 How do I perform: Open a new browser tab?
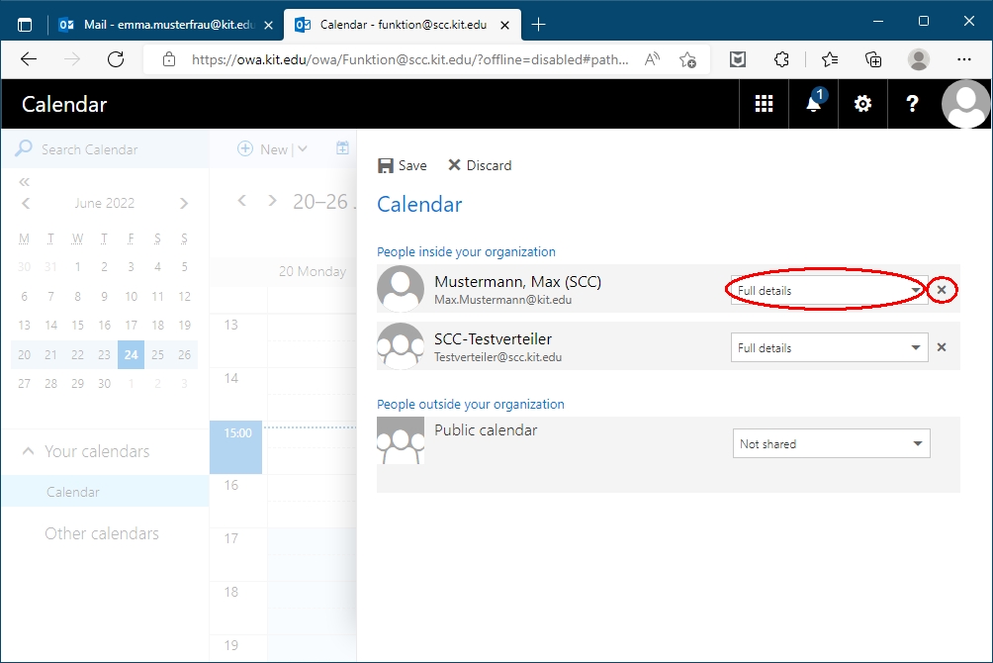[538, 24]
